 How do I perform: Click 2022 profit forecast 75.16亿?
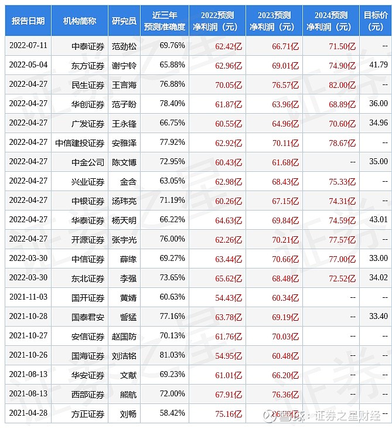point(229,414)
